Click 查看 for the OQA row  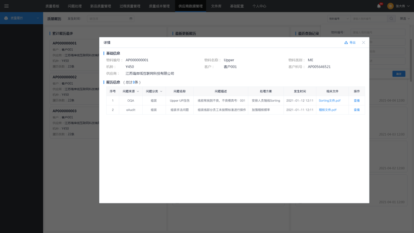coord(357,100)
